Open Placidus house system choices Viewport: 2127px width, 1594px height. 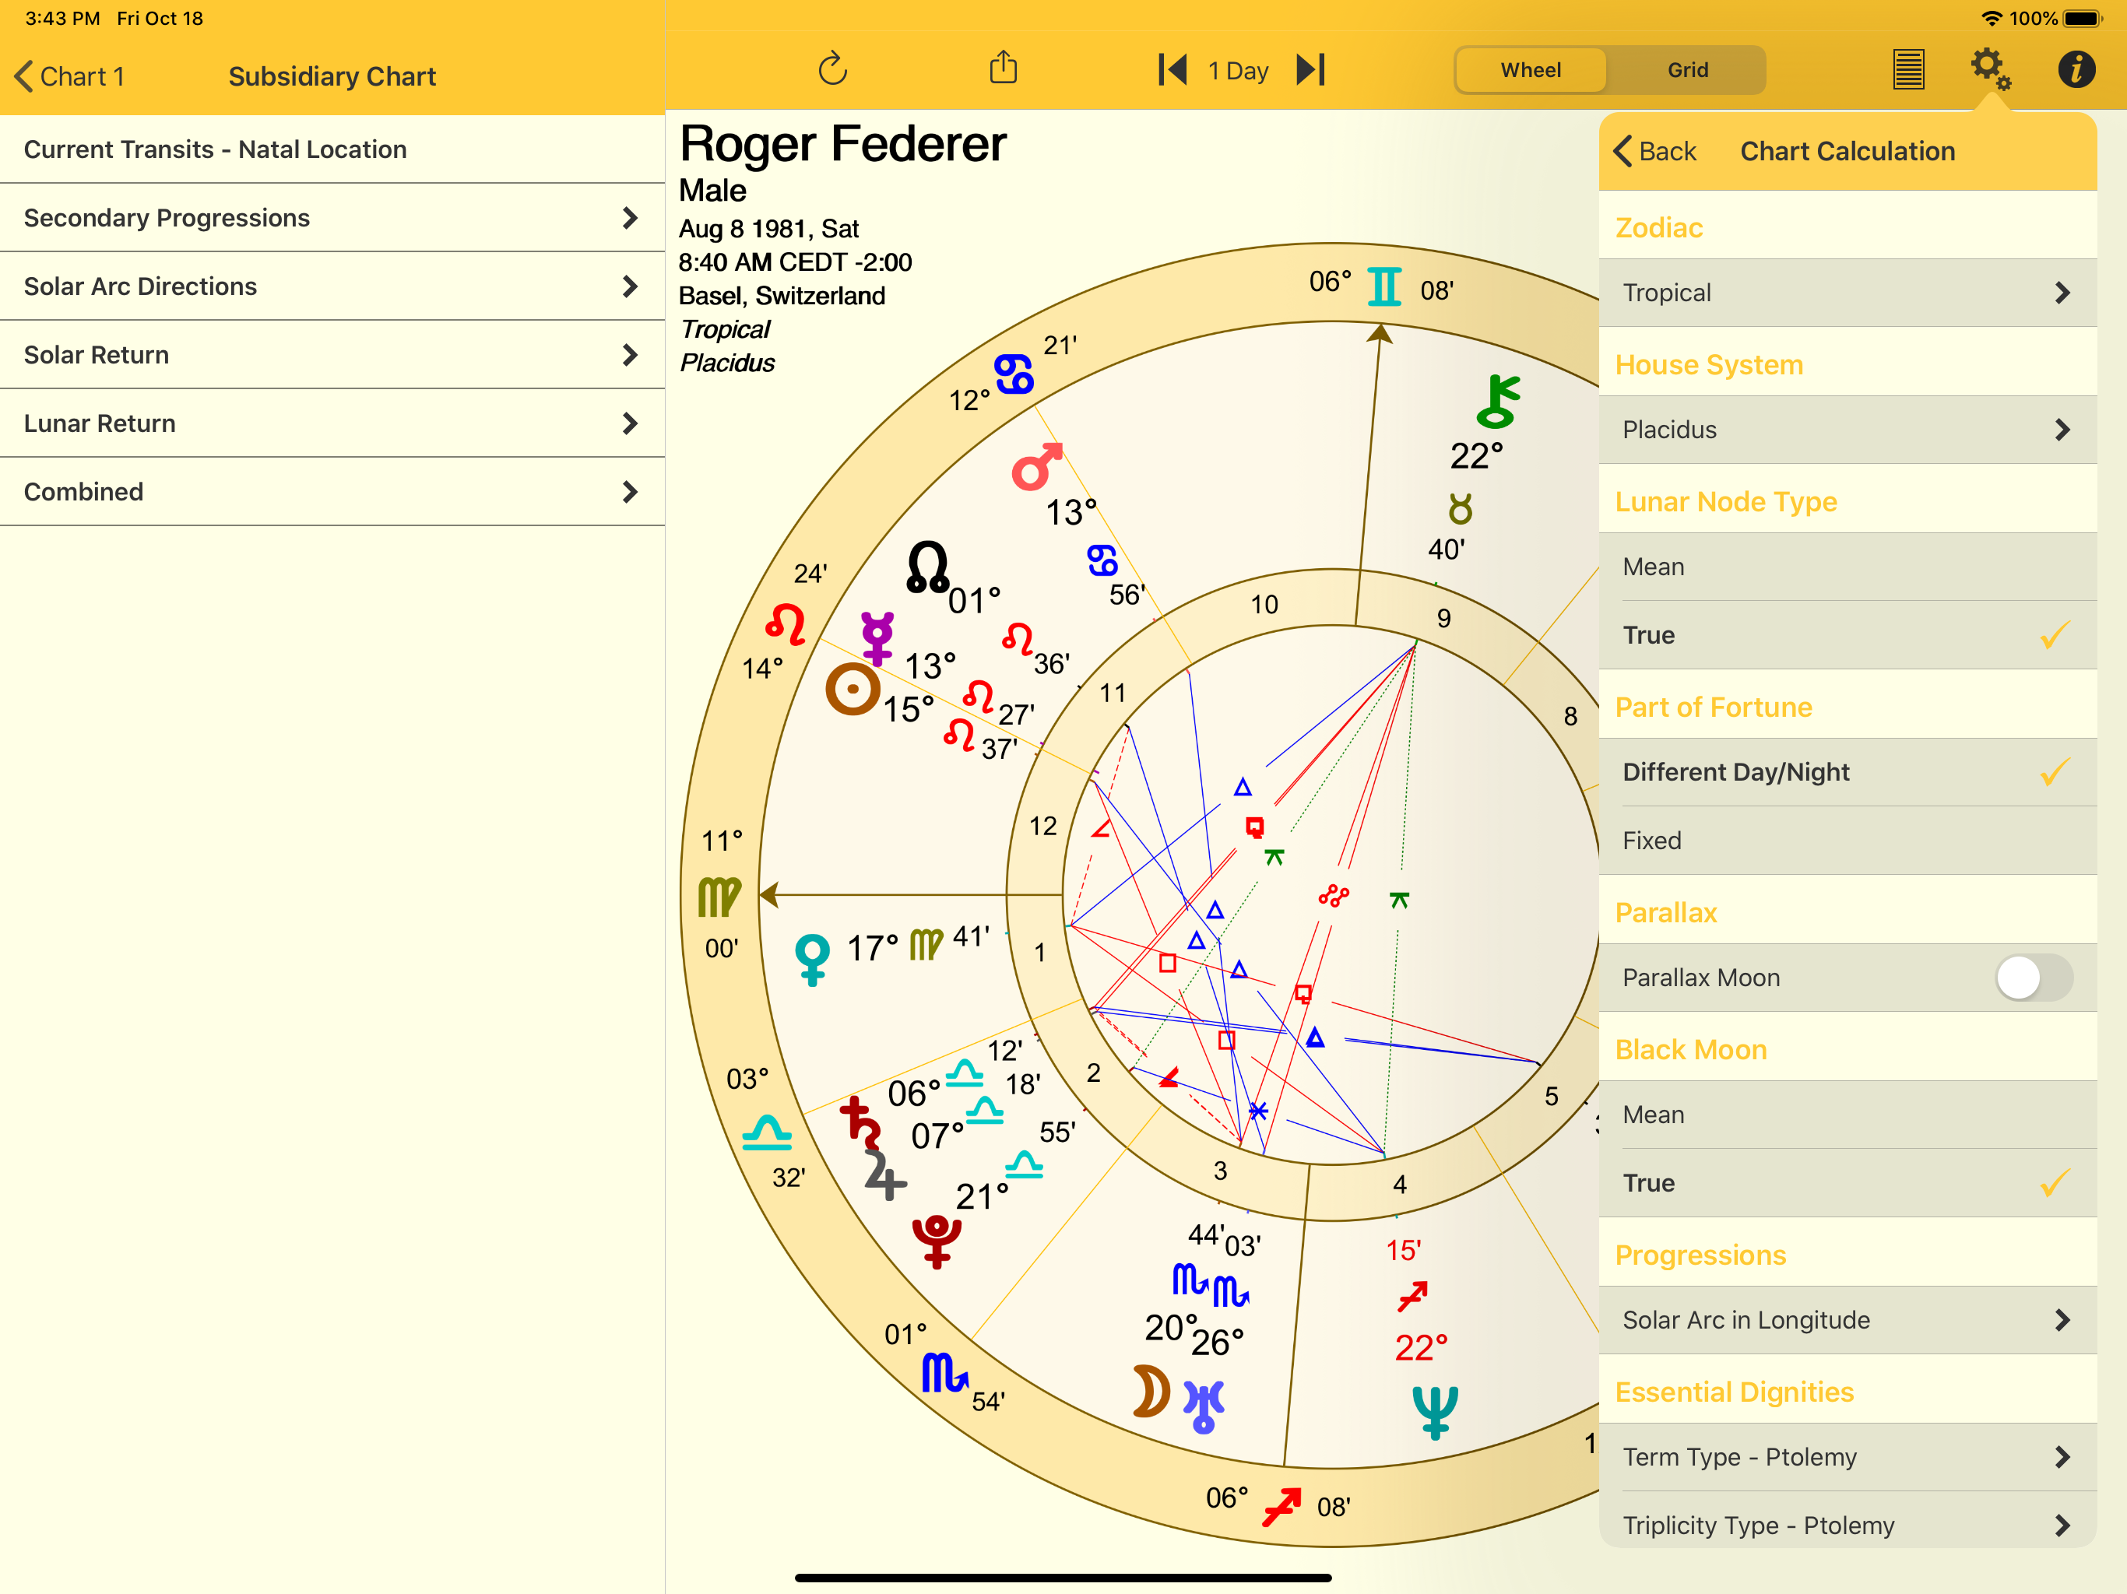tap(1846, 430)
